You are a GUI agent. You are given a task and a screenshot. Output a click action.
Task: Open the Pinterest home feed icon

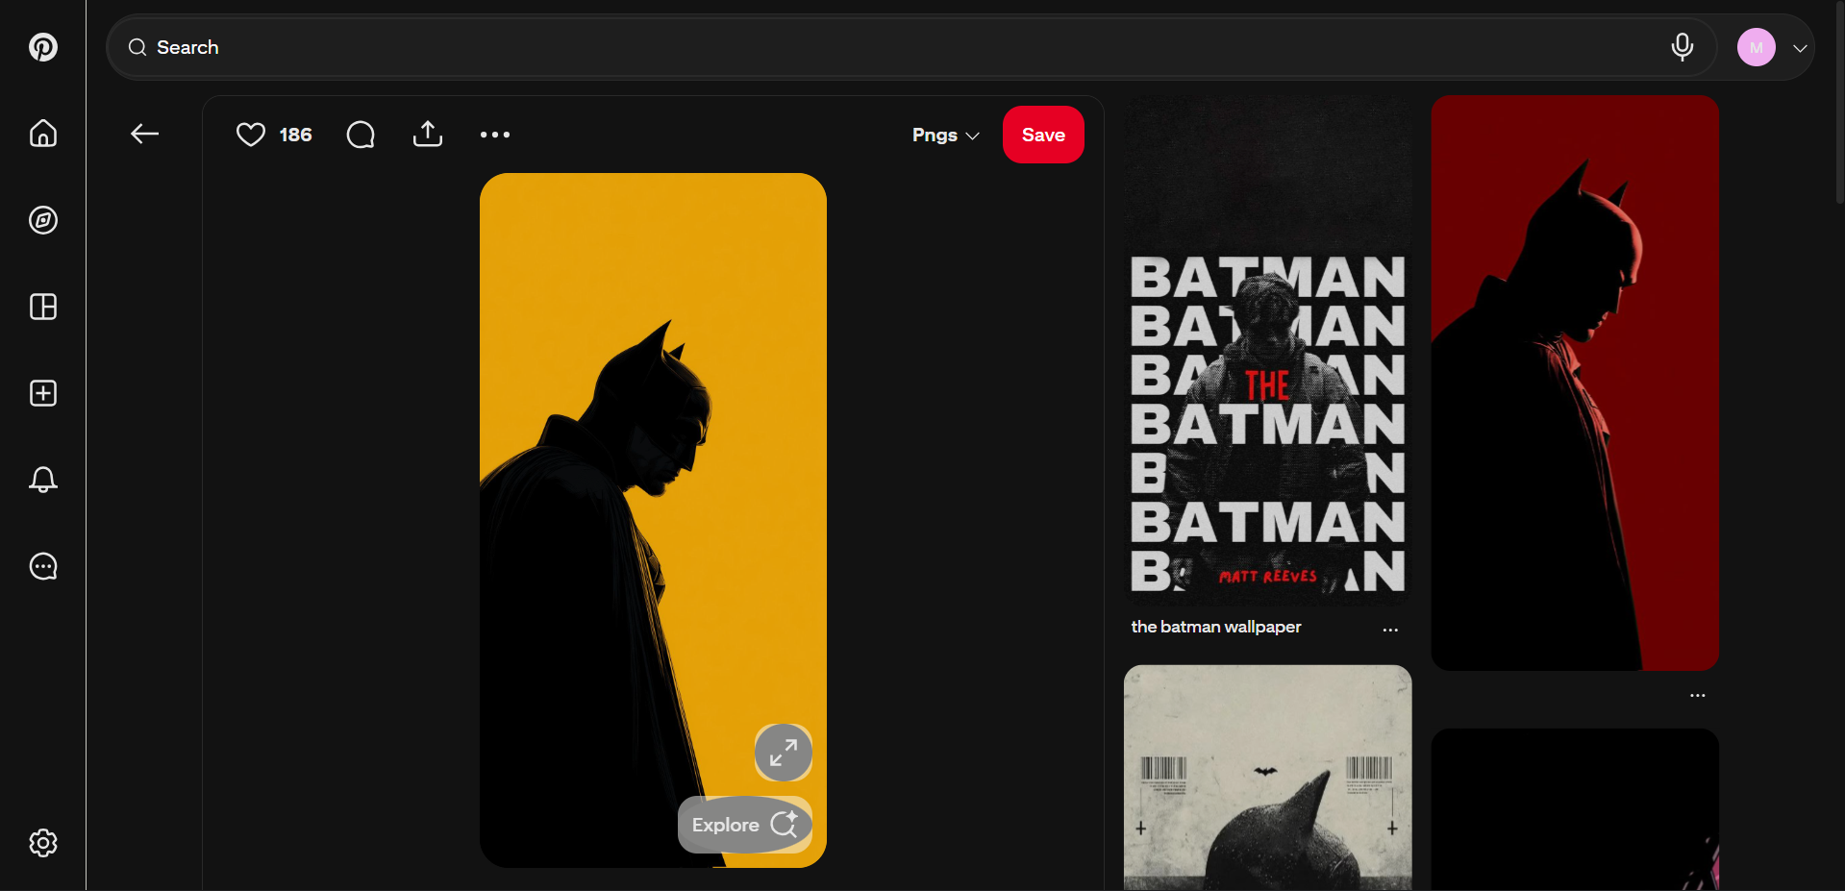(x=42, y=134)
